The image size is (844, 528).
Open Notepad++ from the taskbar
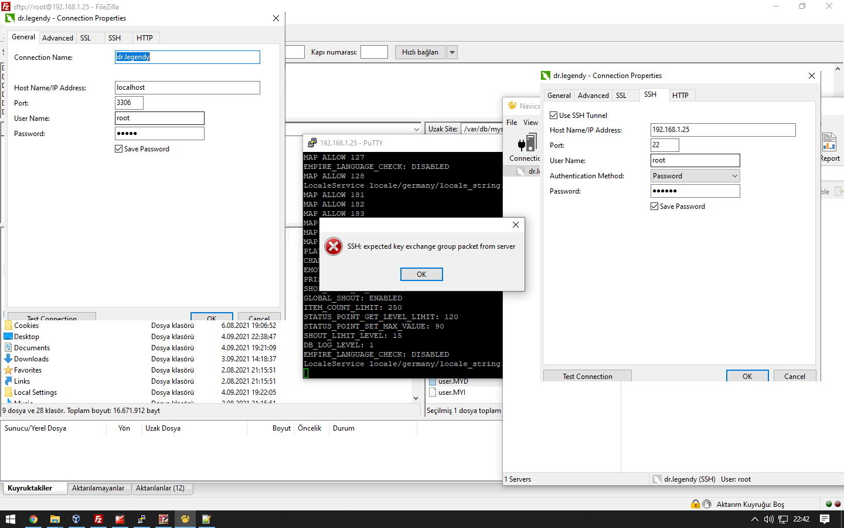pos(206,519)
